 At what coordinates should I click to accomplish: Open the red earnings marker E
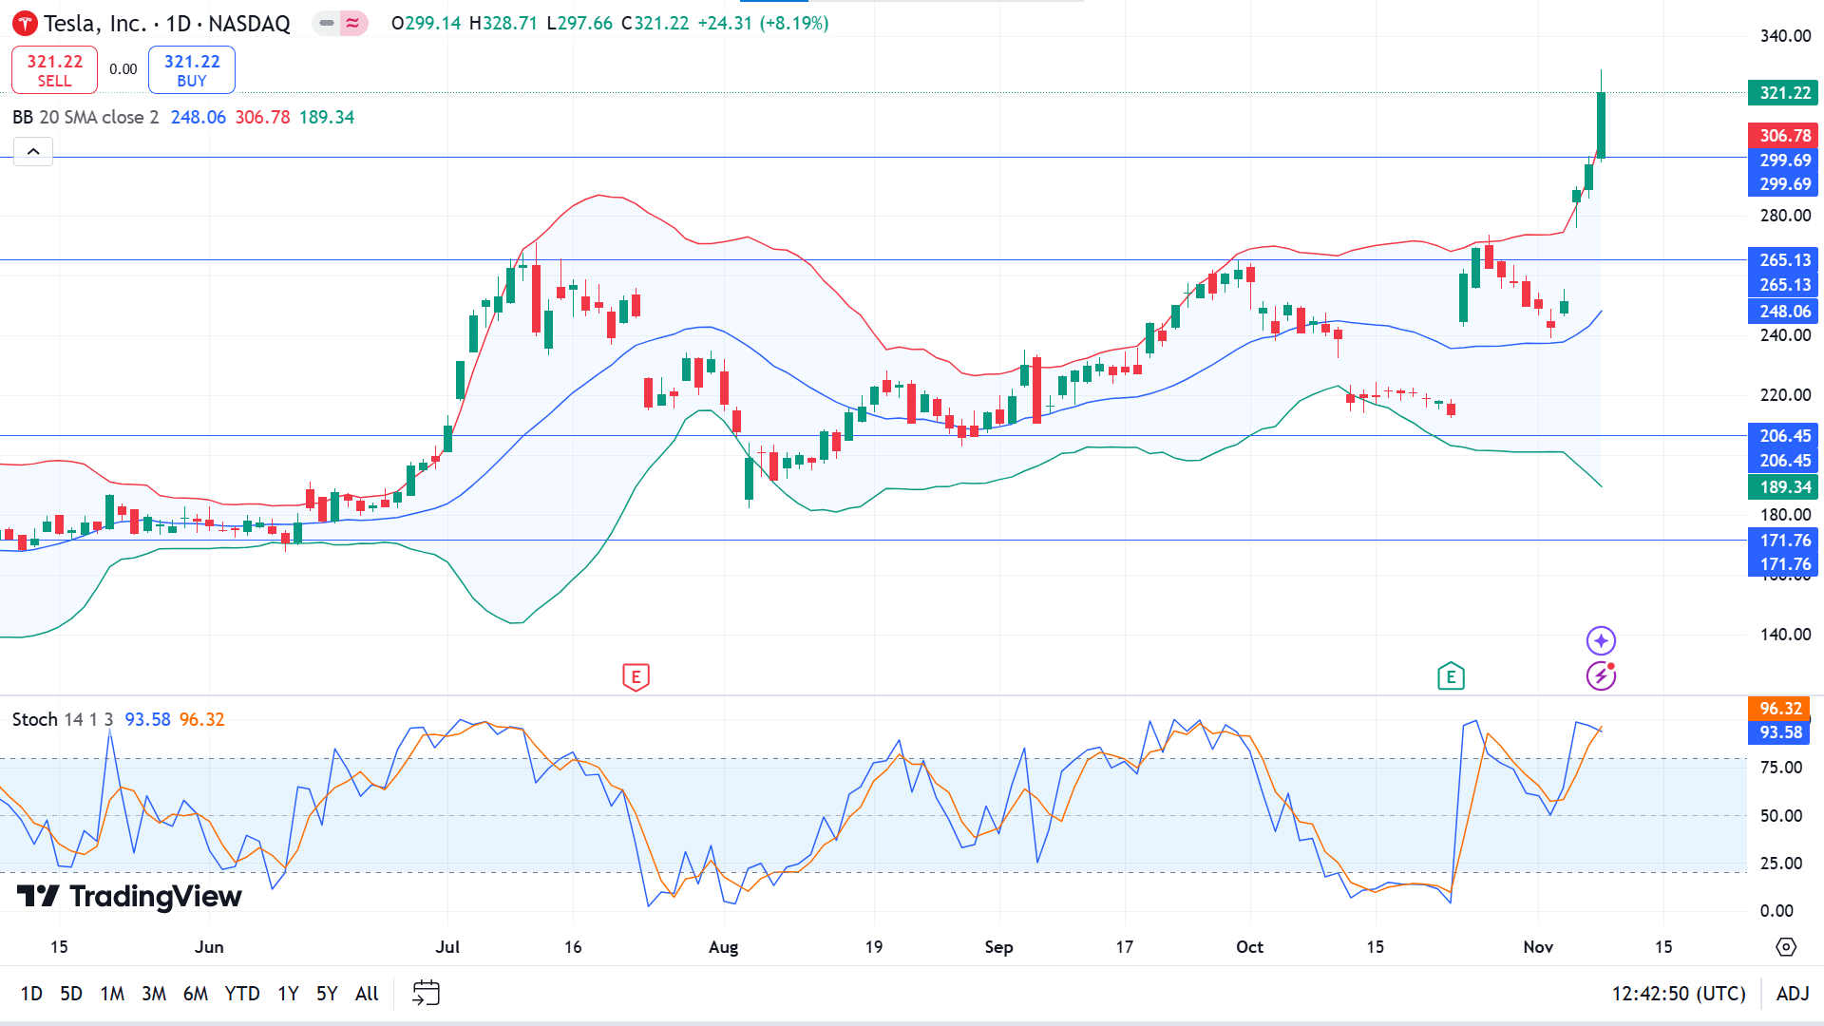pos(636,677)
